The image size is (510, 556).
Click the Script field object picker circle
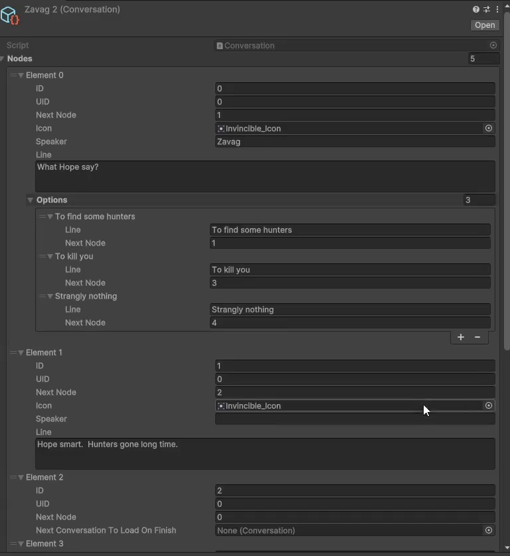pyautogui.click(x=493, y=45)
